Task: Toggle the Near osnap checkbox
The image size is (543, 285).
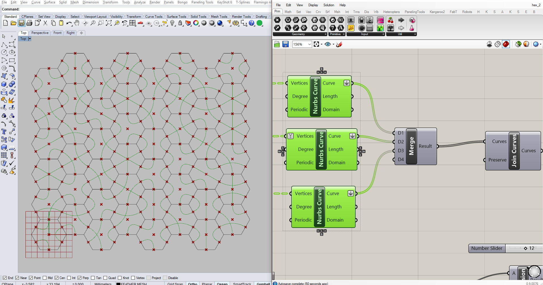Action: click(17, 278)
